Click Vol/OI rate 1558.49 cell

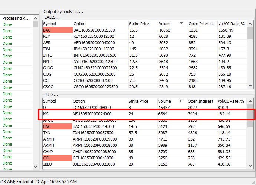click(226, 30)
